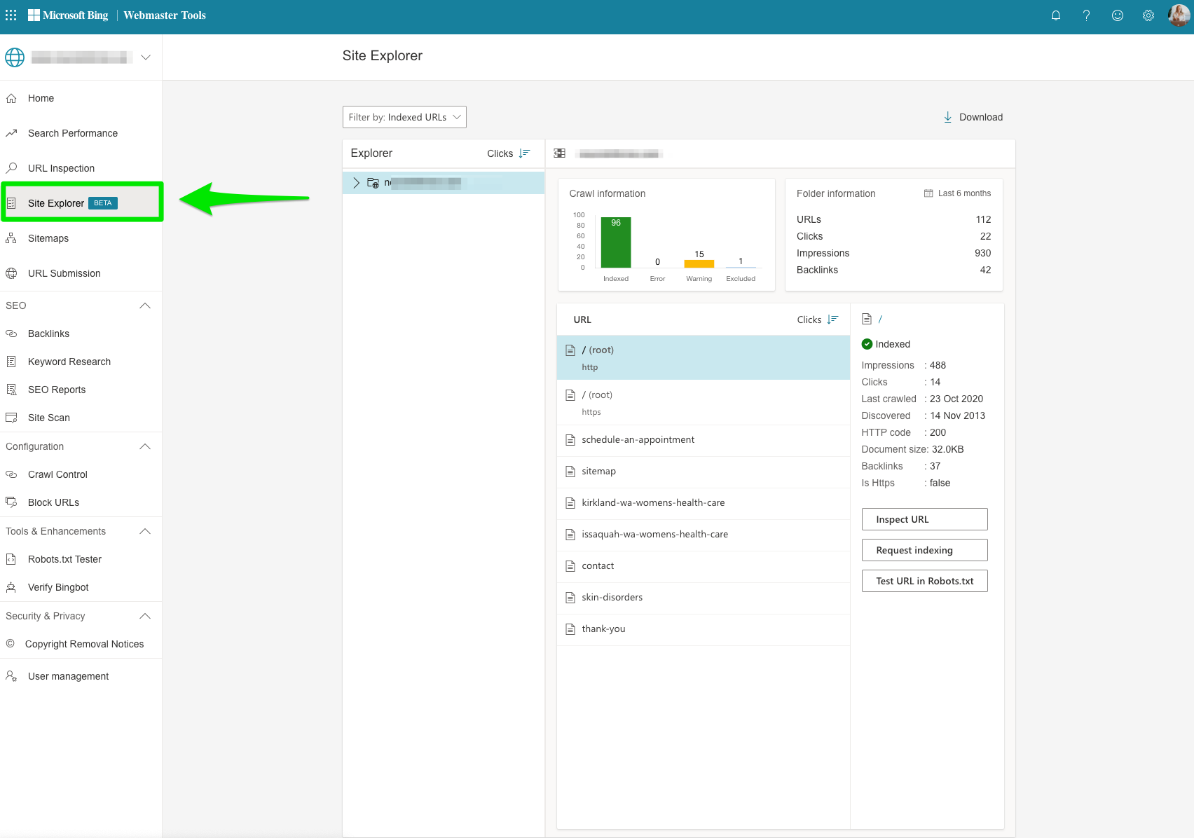Click the Inspect URL button
1194x838 pixels.
click(x=924, y=519)
